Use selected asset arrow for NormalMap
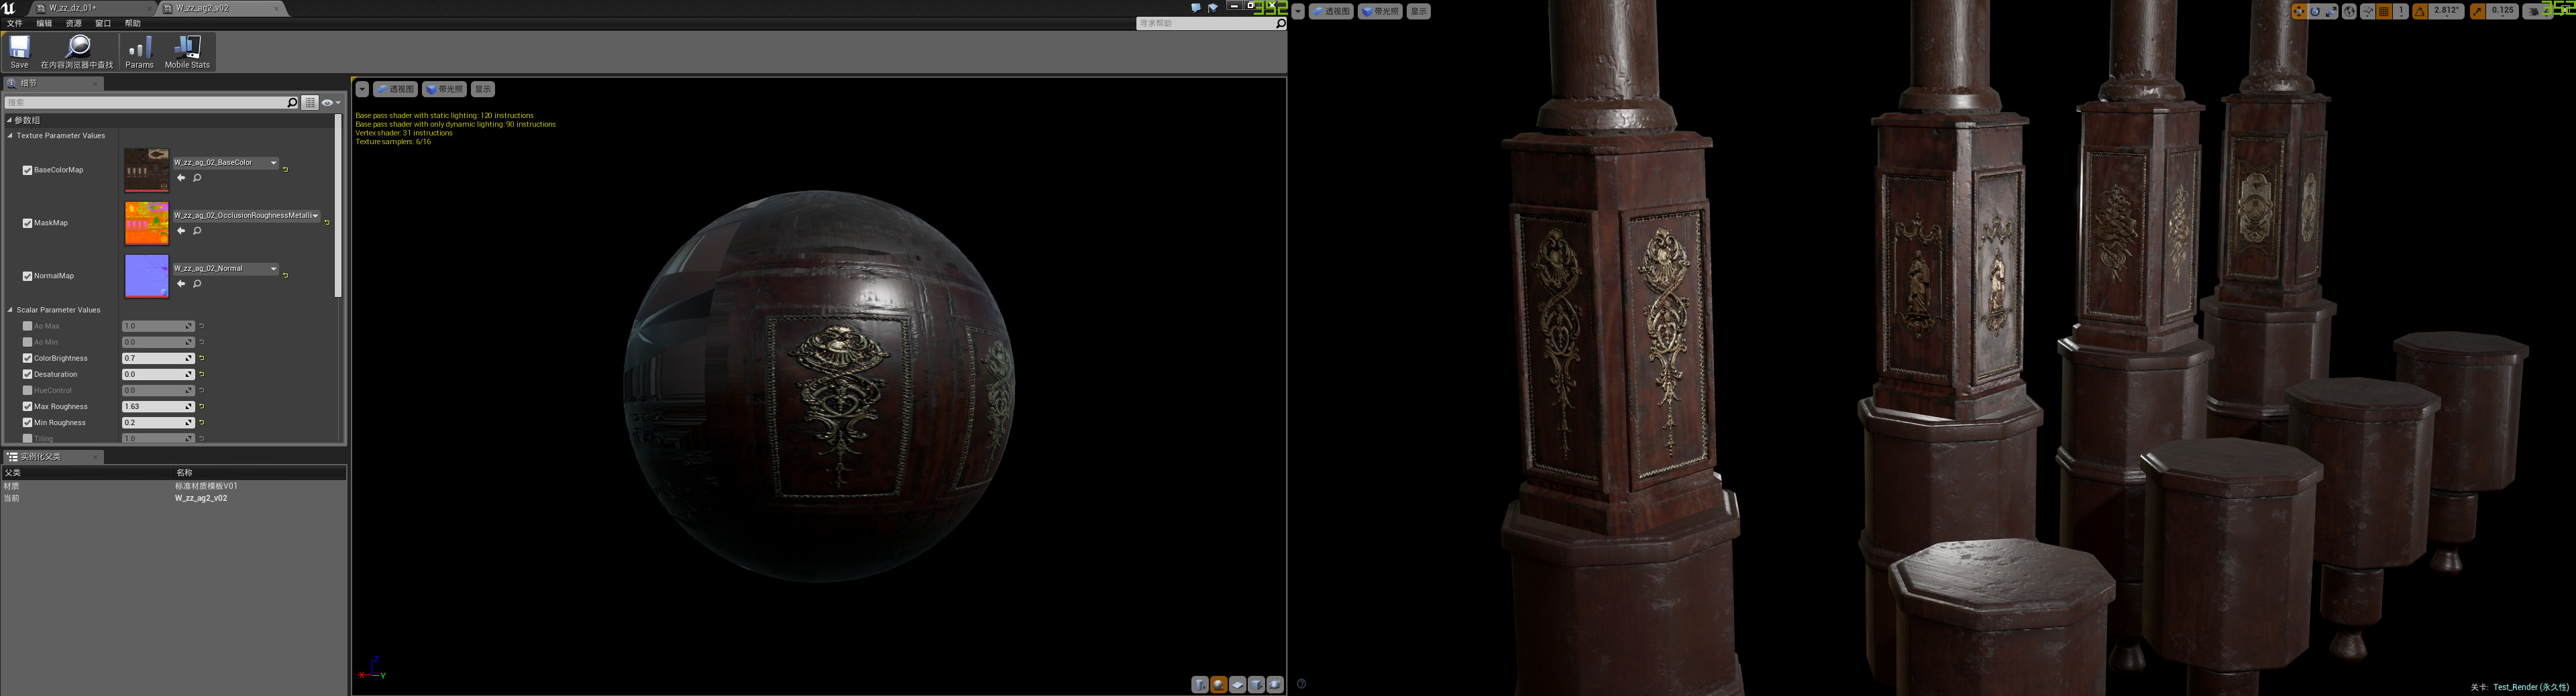Viewport: 2576px width, 696px height. click(x=181, y=284)
